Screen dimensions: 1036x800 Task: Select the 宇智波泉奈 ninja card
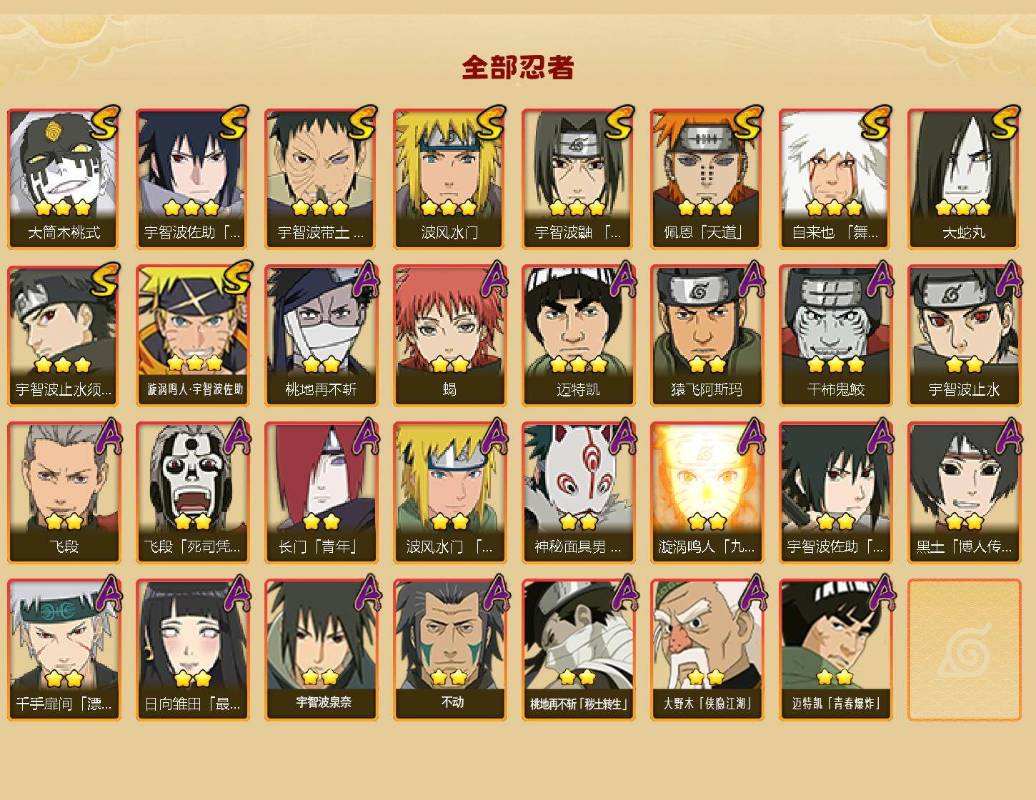pos(321,650)
